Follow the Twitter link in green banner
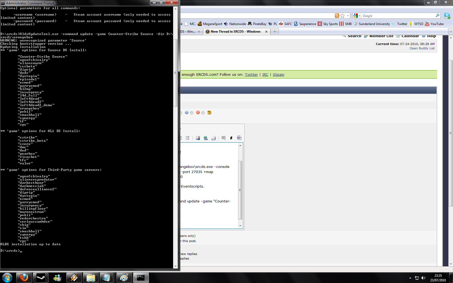This screenshot has width=453, height=283. [251, 75]
